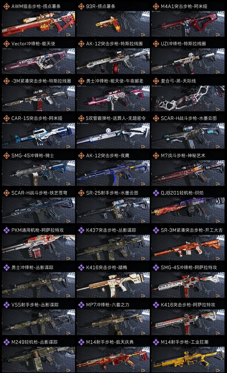The height and width of the screenshot is (373, 227).
Task: Open the AK-12突击步枪-特斯拉线圈 skin image
Action: click(x=113, y=61)
